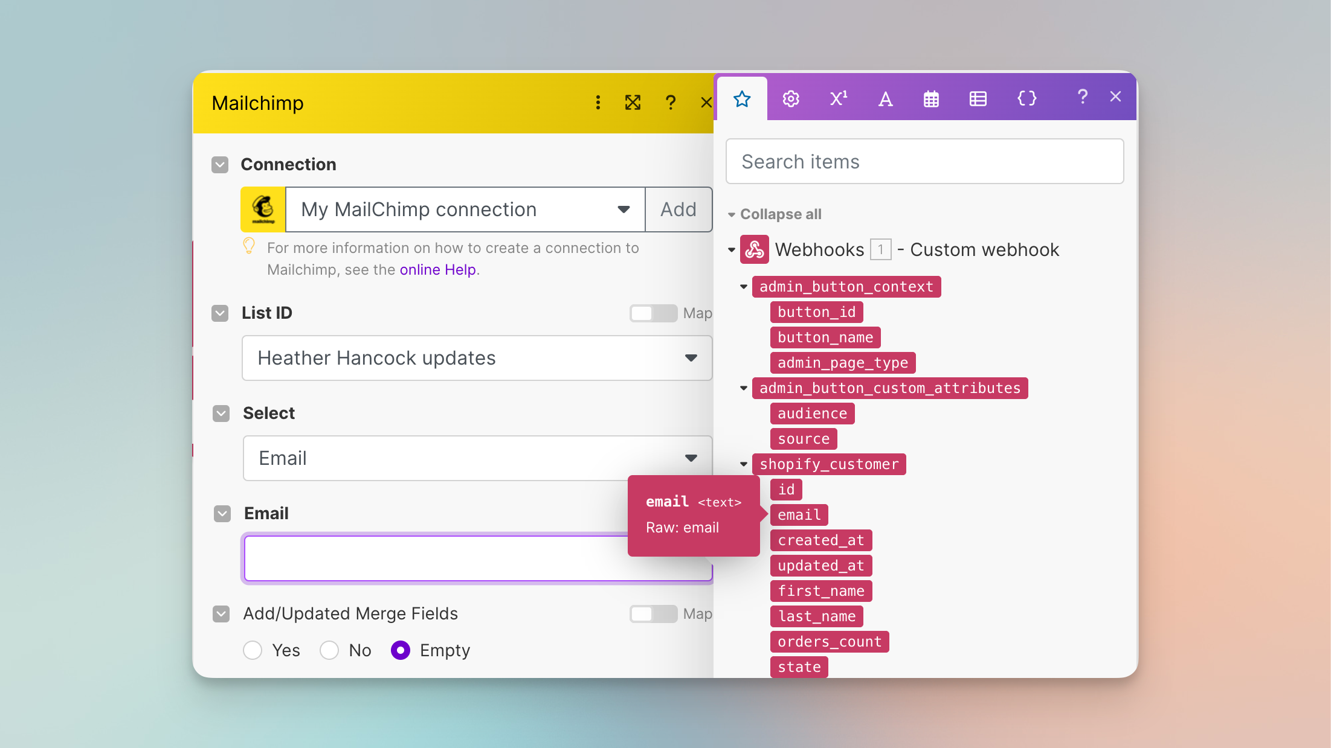Switch to the starred items tab

click(x=742, y=98)
